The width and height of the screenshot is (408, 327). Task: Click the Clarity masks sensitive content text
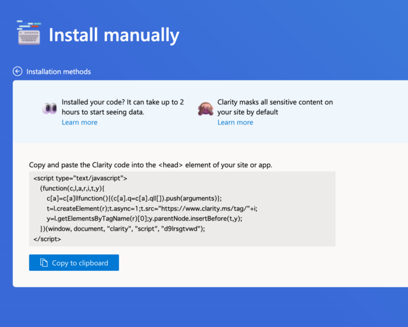tap(275, 107)
